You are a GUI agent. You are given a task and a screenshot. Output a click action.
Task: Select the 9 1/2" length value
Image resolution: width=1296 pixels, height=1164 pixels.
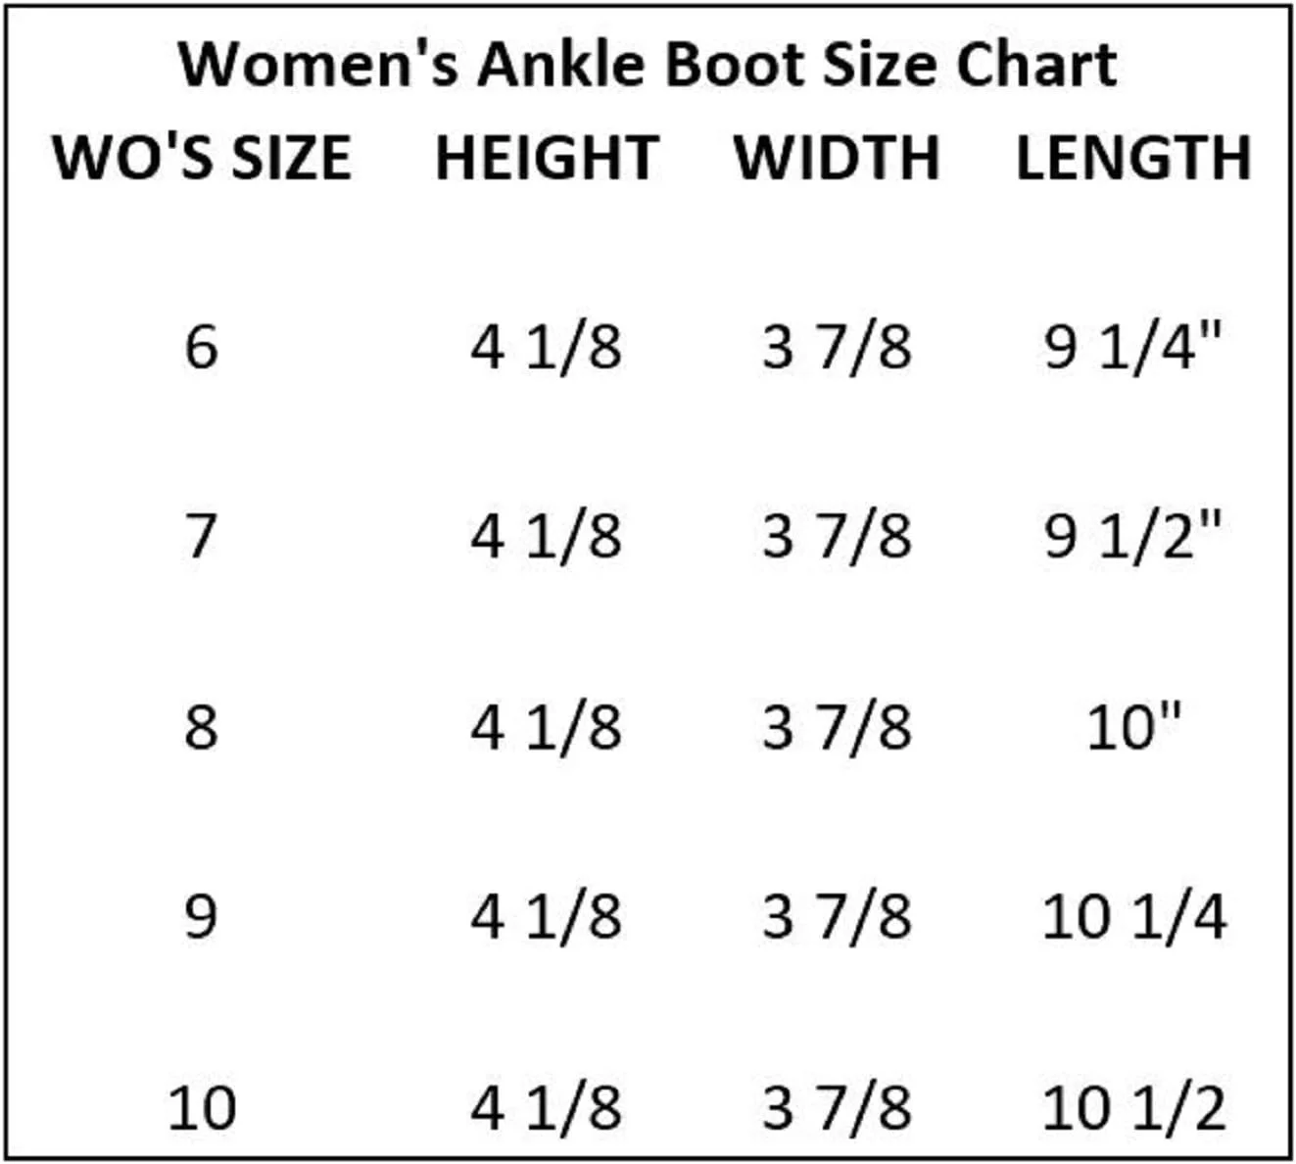[1132, 536]
